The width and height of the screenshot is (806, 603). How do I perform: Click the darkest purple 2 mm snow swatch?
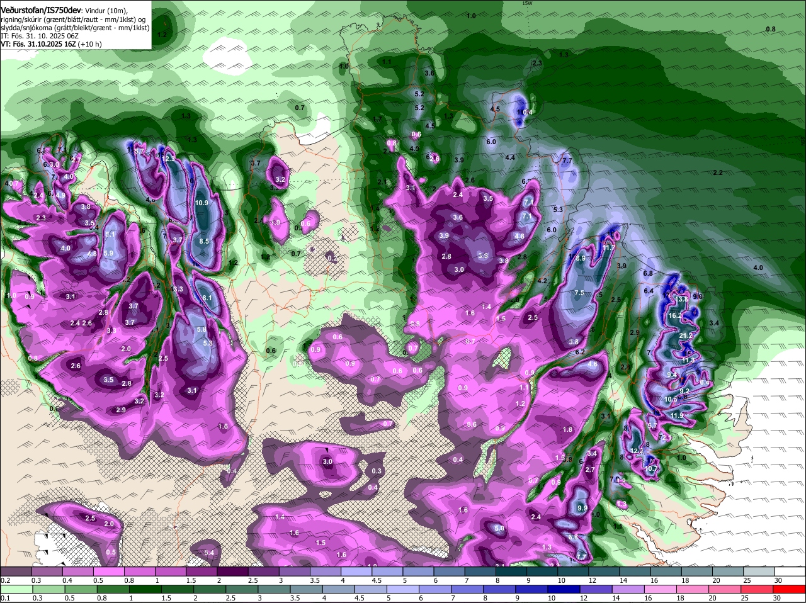(234, 570)
